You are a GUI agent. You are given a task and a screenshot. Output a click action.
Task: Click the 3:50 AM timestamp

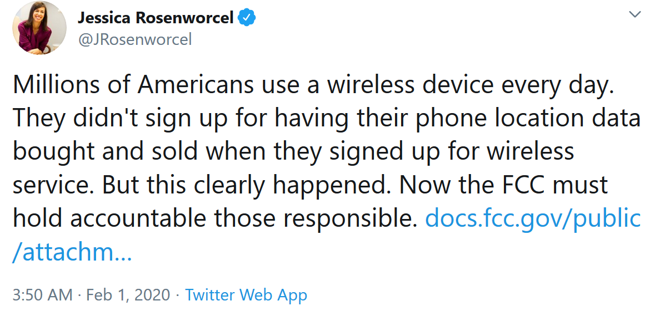click(x=42, y=294)
